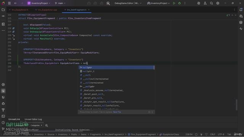Open Database tool window on right sidebar

click(241, 22)
